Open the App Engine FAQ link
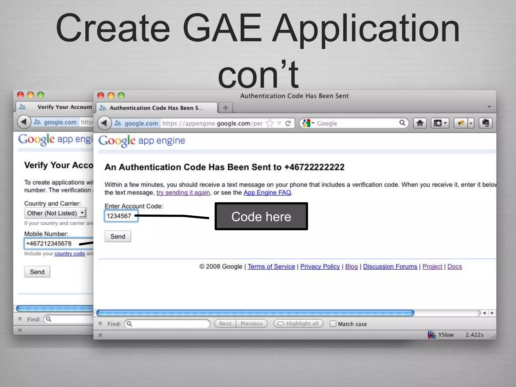The width and height of the screenshot is (516, 387). pyautogui.click(x=267, y=192)
